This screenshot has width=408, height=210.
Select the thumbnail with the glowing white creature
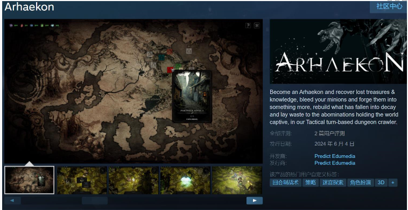coord(185,180)
